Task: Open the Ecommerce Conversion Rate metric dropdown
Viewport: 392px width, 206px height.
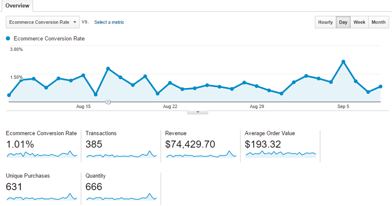Action: click(x=43, y=22)
